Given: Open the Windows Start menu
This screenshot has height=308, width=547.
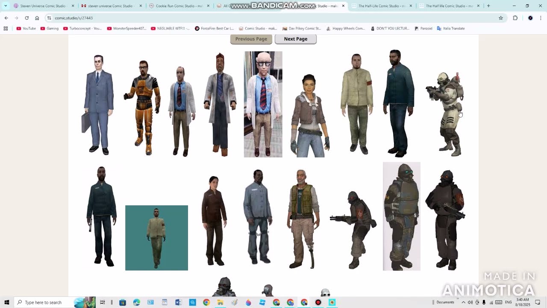Looking at the screenshot, I should pyautogui.click(x=6, y=302).
